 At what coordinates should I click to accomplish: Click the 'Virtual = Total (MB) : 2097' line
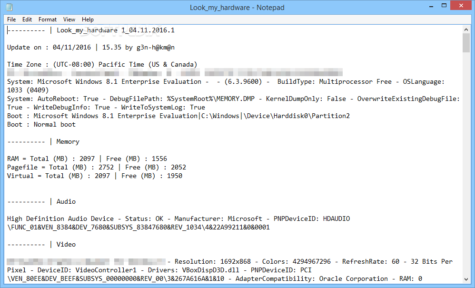click(x=59, y=176)
